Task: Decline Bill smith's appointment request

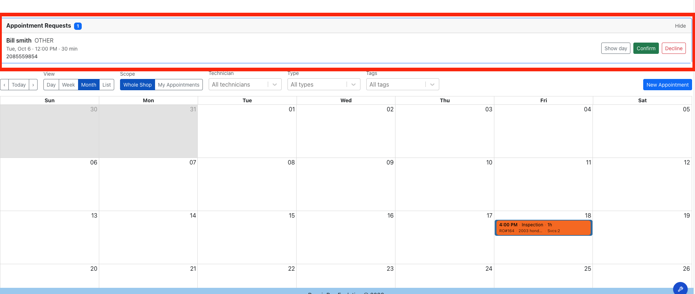Action: [674, 48]
